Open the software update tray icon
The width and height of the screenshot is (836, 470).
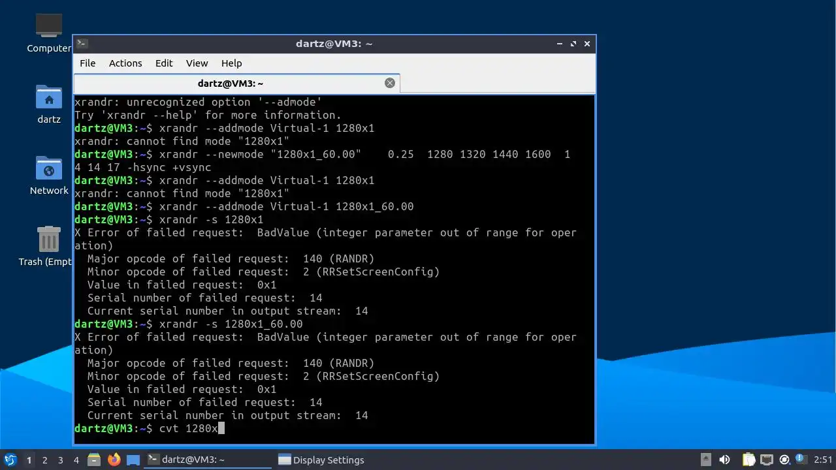point(784,460)
